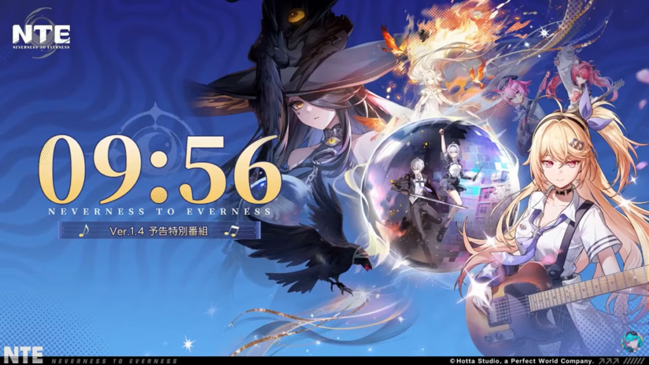Click the single music note left of Ver.1.4
Screen dimensions: 649x365
point(84,231)
